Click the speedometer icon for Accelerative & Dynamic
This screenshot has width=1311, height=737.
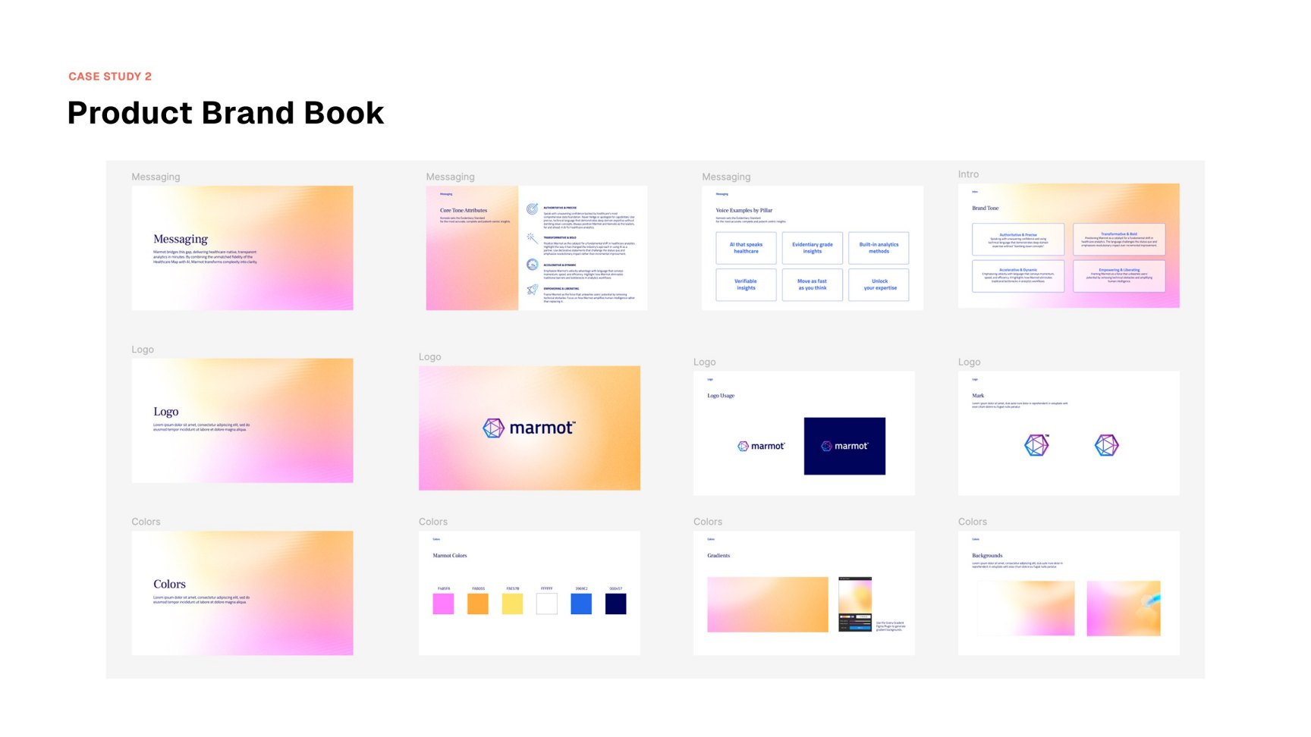click(x=533, y=265)
